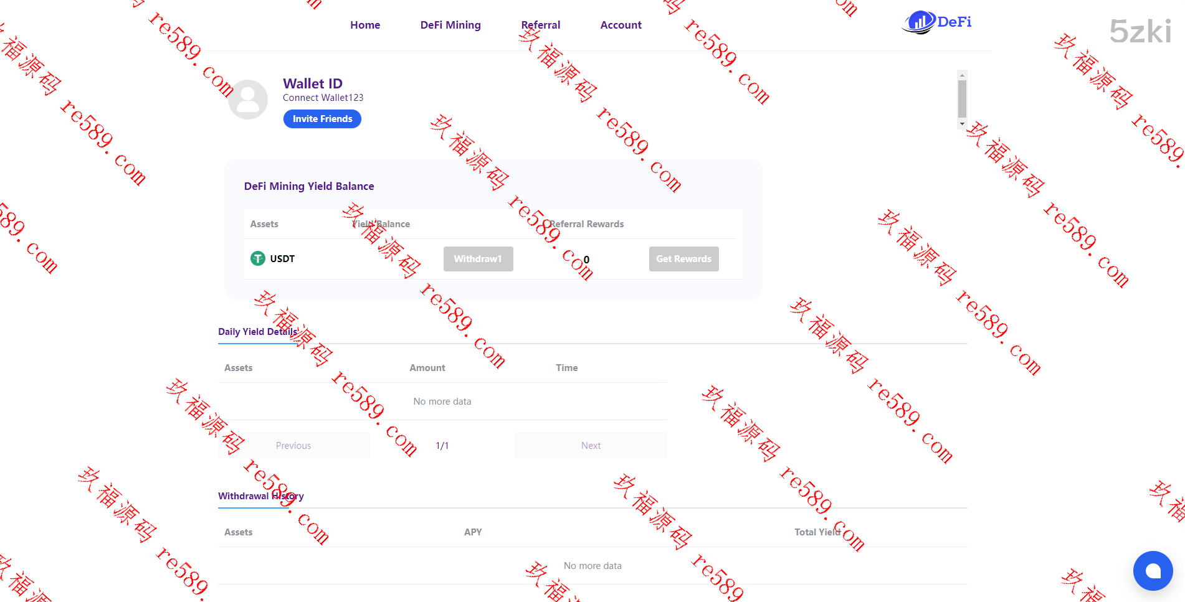Open the Referral menu item

click(540, 25)
